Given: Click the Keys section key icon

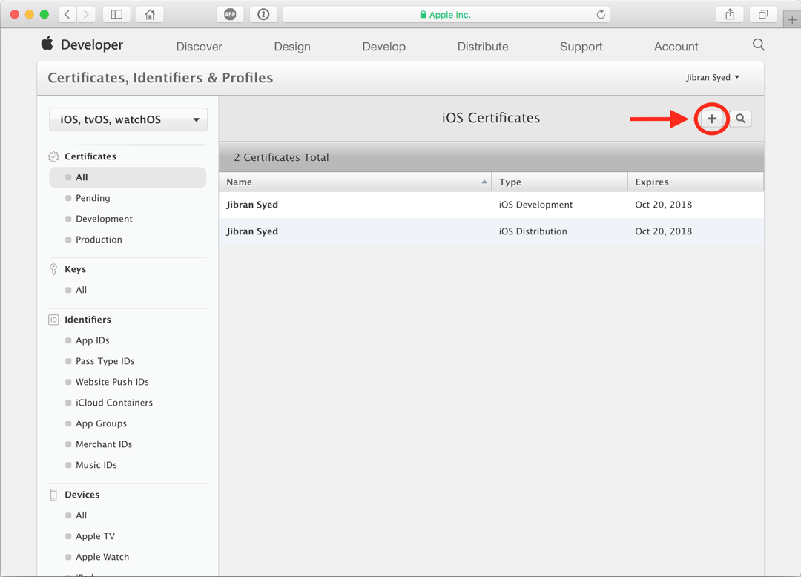Looking at the screenshot, I should 53,269.
